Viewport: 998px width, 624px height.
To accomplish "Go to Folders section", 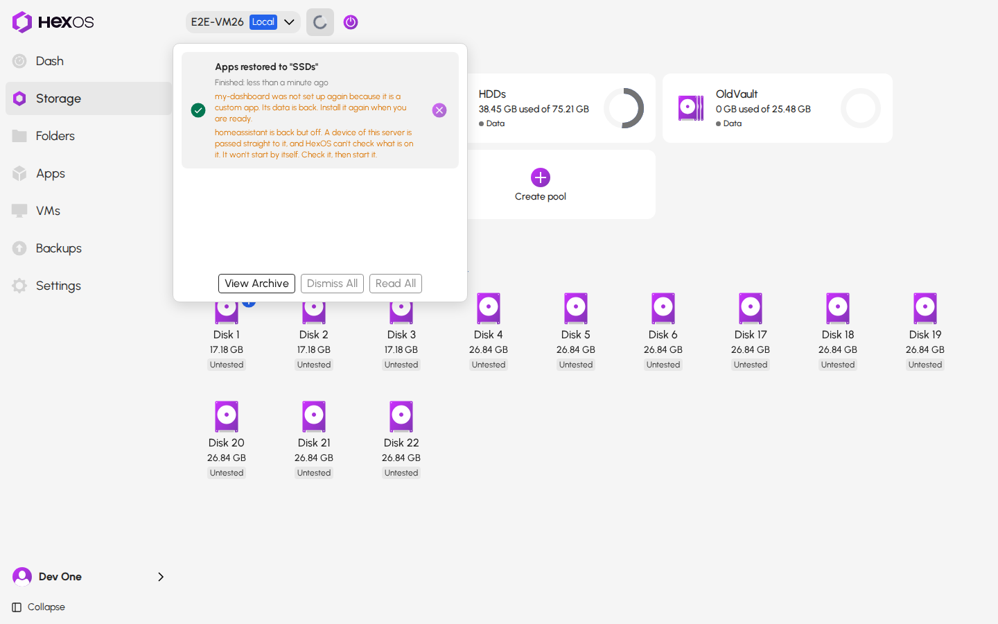I will (x=89, y=136).
